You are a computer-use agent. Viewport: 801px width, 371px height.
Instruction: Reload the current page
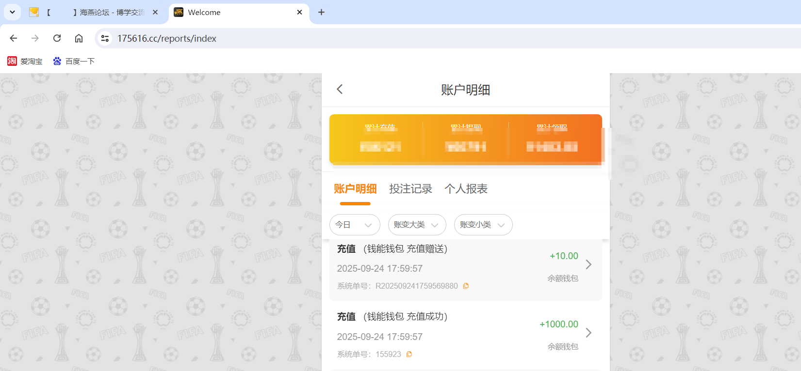(x=57, y=38)
